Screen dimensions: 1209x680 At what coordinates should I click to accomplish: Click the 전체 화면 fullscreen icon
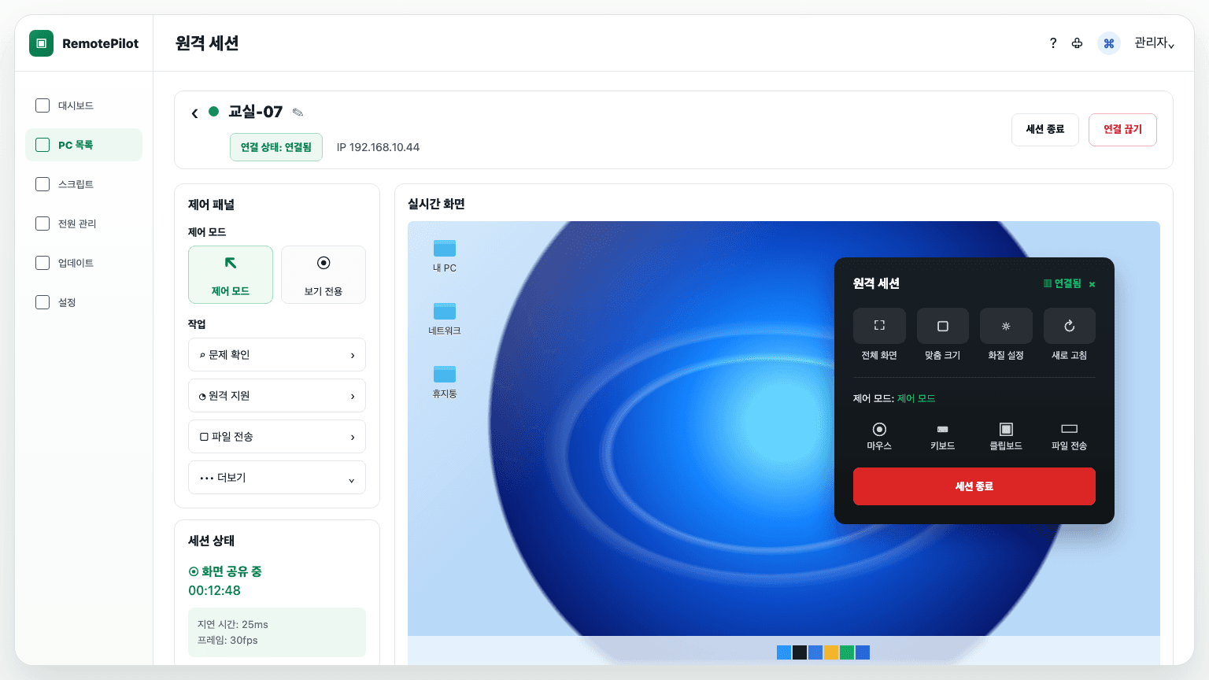[x=879, y=326]
